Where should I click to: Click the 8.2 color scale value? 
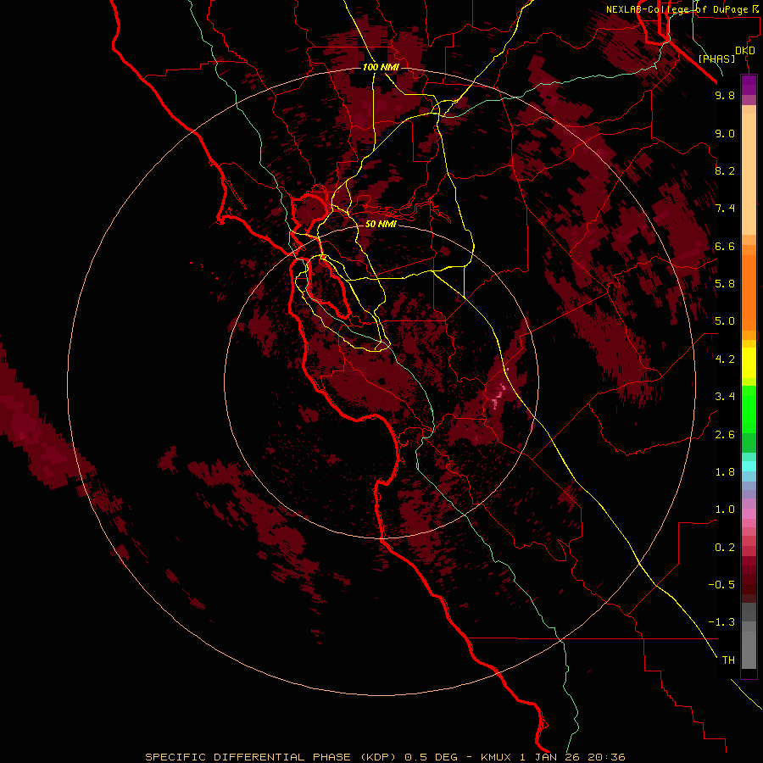(x=725, y=170)
